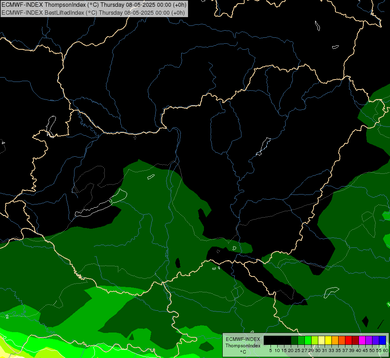Click legend tick value 35

click(338, 350)
